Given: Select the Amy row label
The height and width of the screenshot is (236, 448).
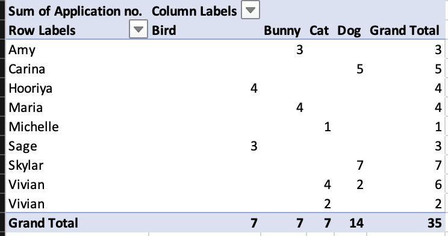Looking at the screenshot, I should click(22, 50).
